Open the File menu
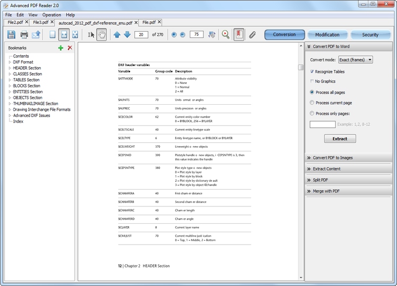This screenshot has height=286, width=397. 8,15
